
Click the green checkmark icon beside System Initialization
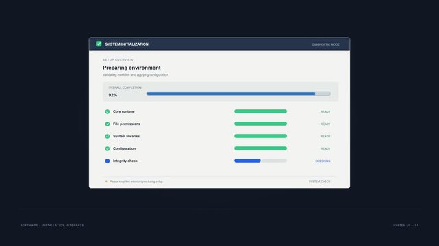pos(99,44)
